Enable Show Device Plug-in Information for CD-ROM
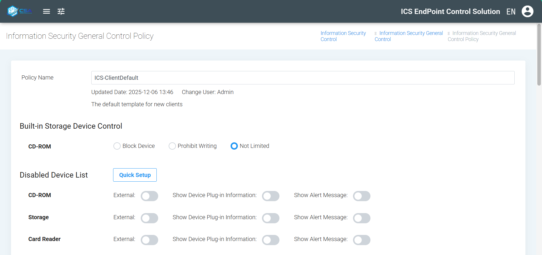542x255 pixels. tap(271, 196)
